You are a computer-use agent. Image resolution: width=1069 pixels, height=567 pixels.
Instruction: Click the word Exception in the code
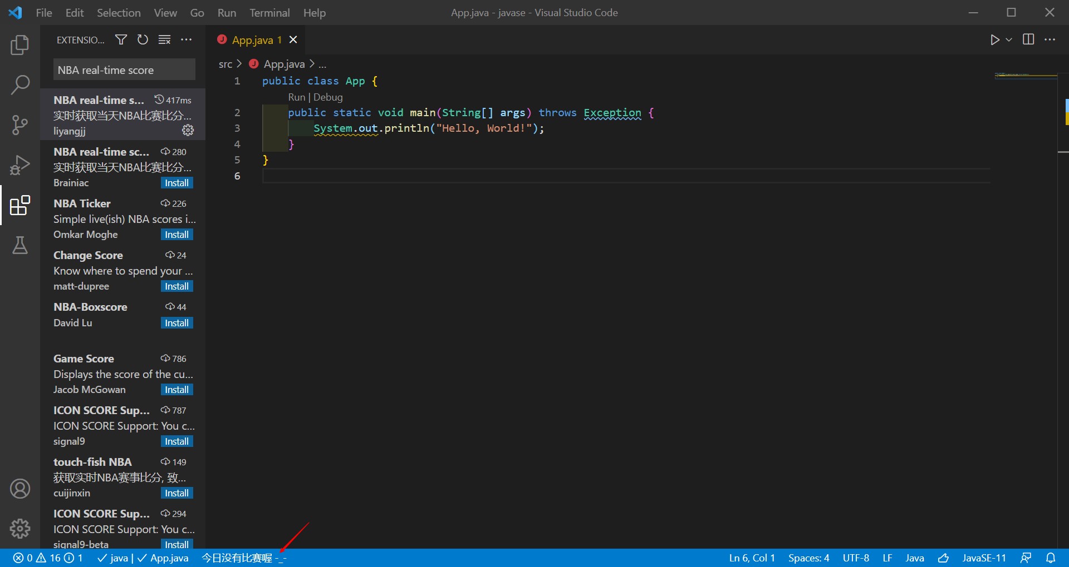(x=612, y=112)
